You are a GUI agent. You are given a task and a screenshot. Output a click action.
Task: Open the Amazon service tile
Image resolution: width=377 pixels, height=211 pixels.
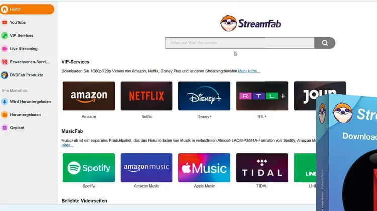[x=88, y=96]
